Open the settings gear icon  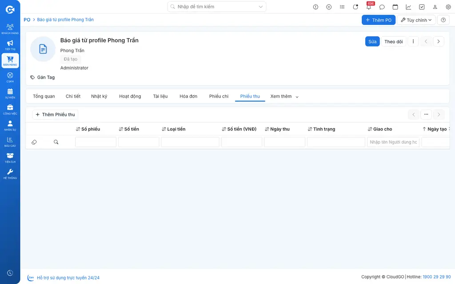(x=448, y=7)
